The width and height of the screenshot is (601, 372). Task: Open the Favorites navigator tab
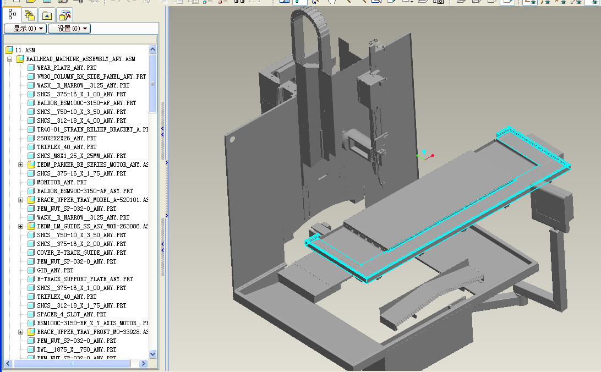tap(47, 15)
